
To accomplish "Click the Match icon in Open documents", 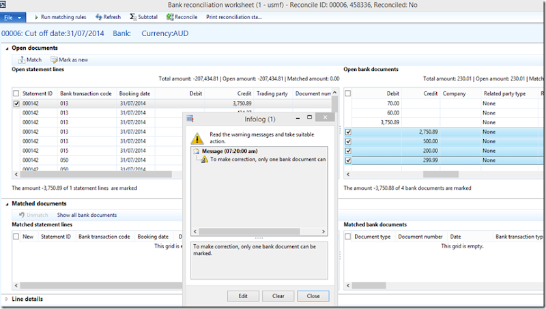I will tap(22, 60).
